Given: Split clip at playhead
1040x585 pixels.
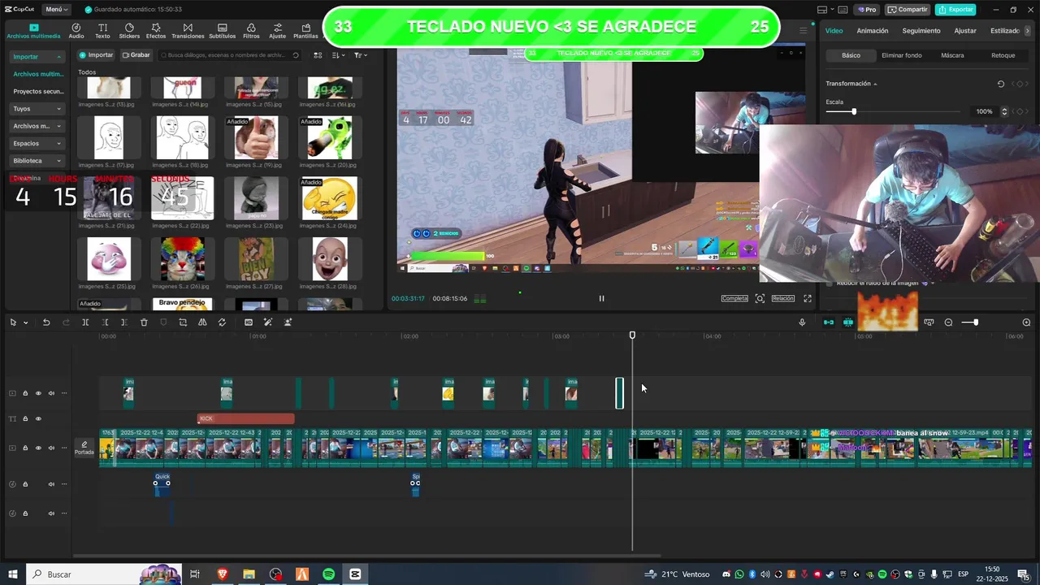Looking at the screenshot, I should (x=85, y=323).
